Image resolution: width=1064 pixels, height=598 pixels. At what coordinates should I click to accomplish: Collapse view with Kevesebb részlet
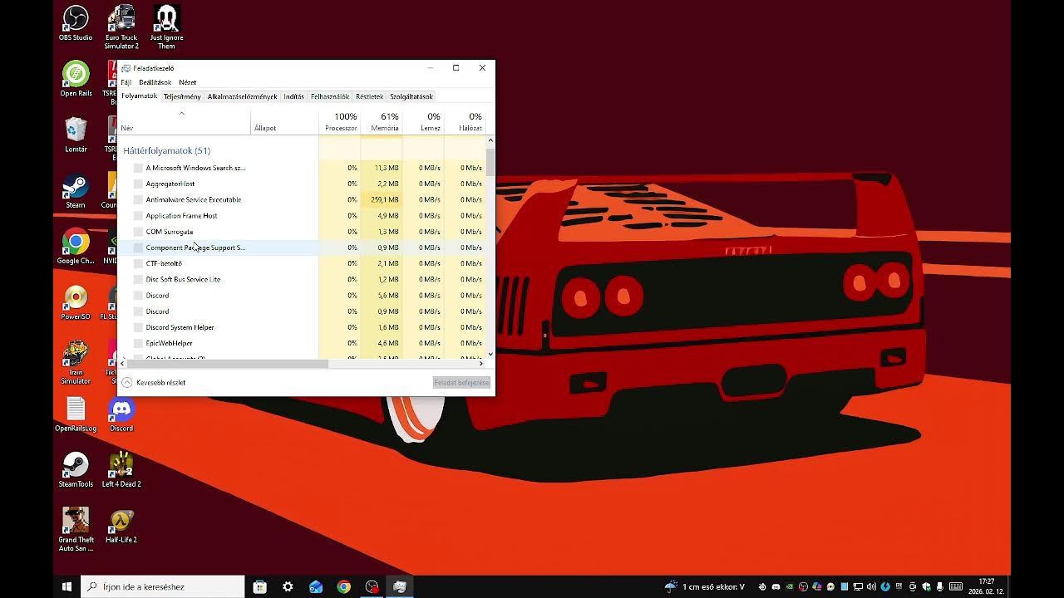[154, 383]
